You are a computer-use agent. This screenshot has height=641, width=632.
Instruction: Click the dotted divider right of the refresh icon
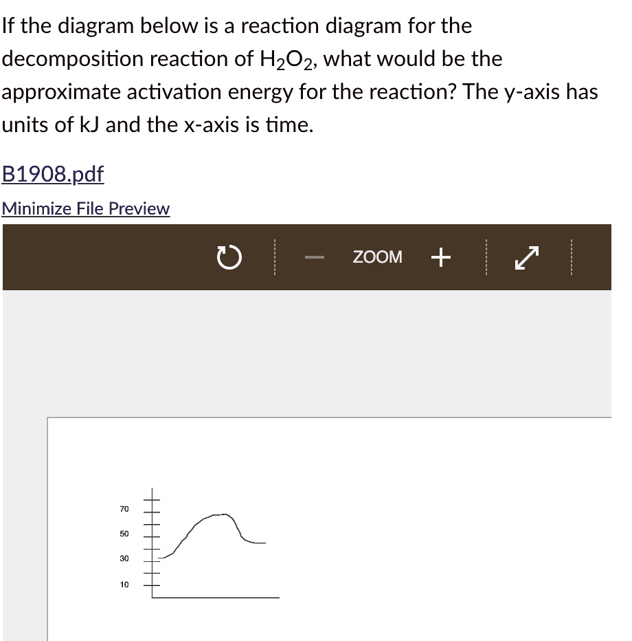(274, 257)
